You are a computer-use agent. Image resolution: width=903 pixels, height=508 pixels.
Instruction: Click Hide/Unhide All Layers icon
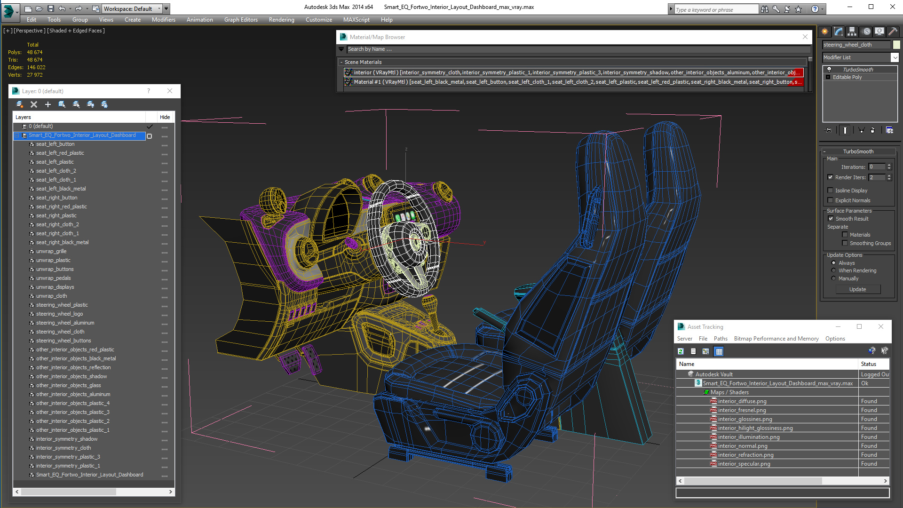pyautogui.click(x=90, y=104)
